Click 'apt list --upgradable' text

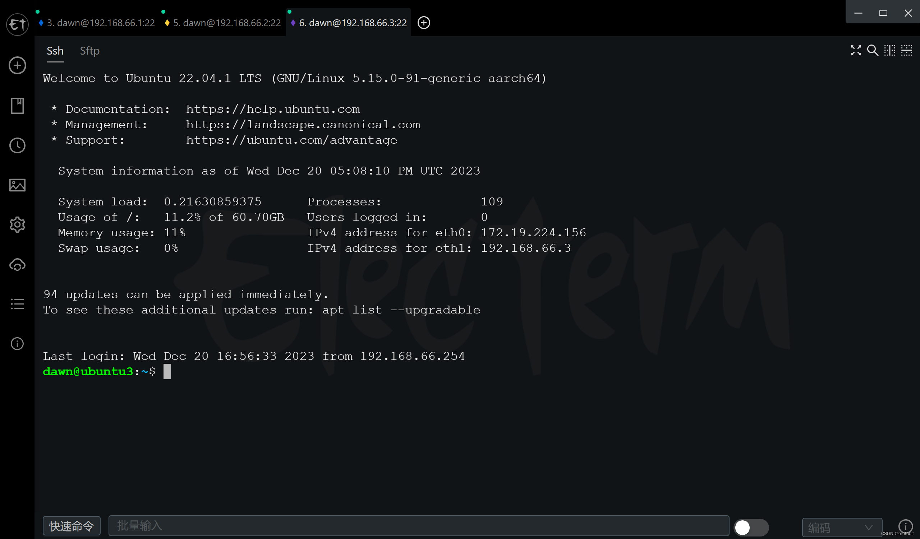point(401,310)
